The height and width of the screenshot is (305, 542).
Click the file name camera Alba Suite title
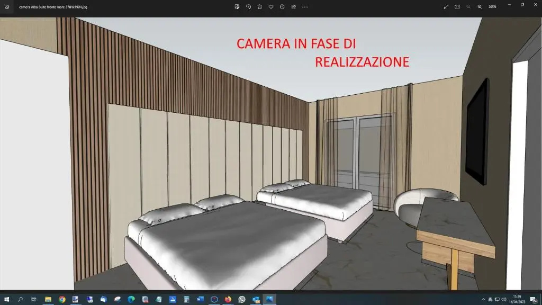tap(53, 7)
